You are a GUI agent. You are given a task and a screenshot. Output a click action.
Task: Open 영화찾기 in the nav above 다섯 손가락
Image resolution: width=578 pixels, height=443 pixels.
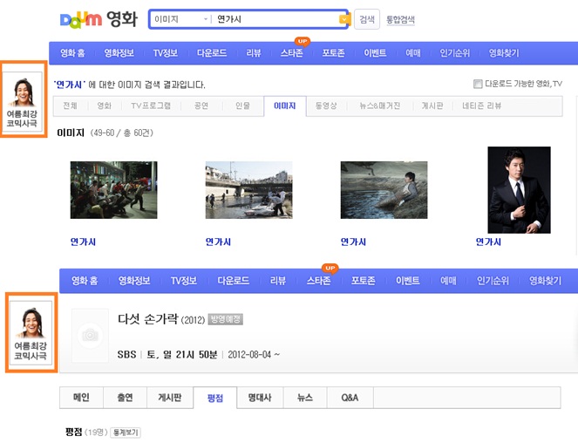(545, 281)
